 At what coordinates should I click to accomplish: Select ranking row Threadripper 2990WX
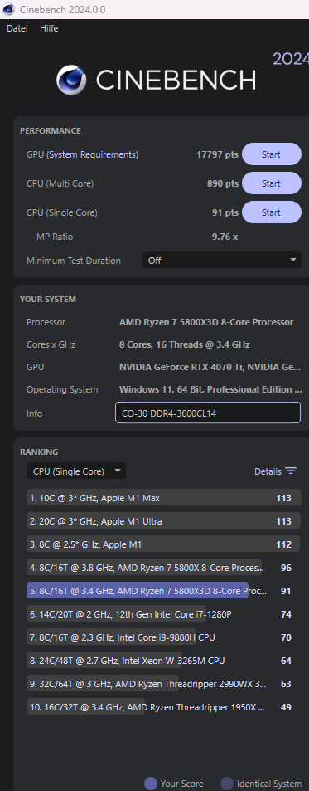pyautogui.click(x=164, y=684)
